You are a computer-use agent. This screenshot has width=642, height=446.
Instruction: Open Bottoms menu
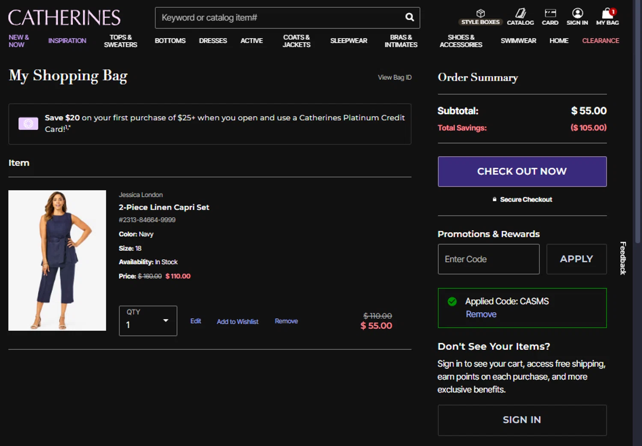pos(170,41)
